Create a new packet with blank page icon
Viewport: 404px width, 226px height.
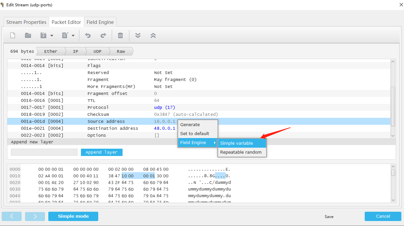tap(12, 35)
